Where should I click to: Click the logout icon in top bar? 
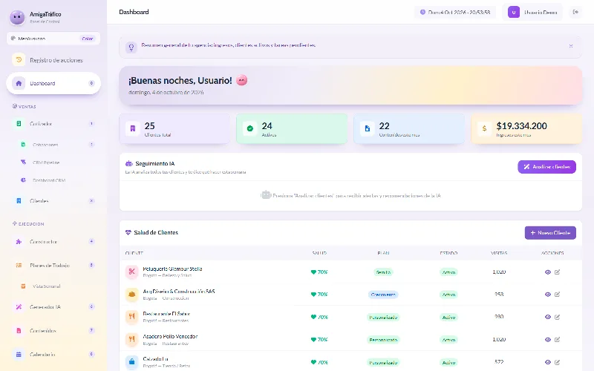pos(575,12)
